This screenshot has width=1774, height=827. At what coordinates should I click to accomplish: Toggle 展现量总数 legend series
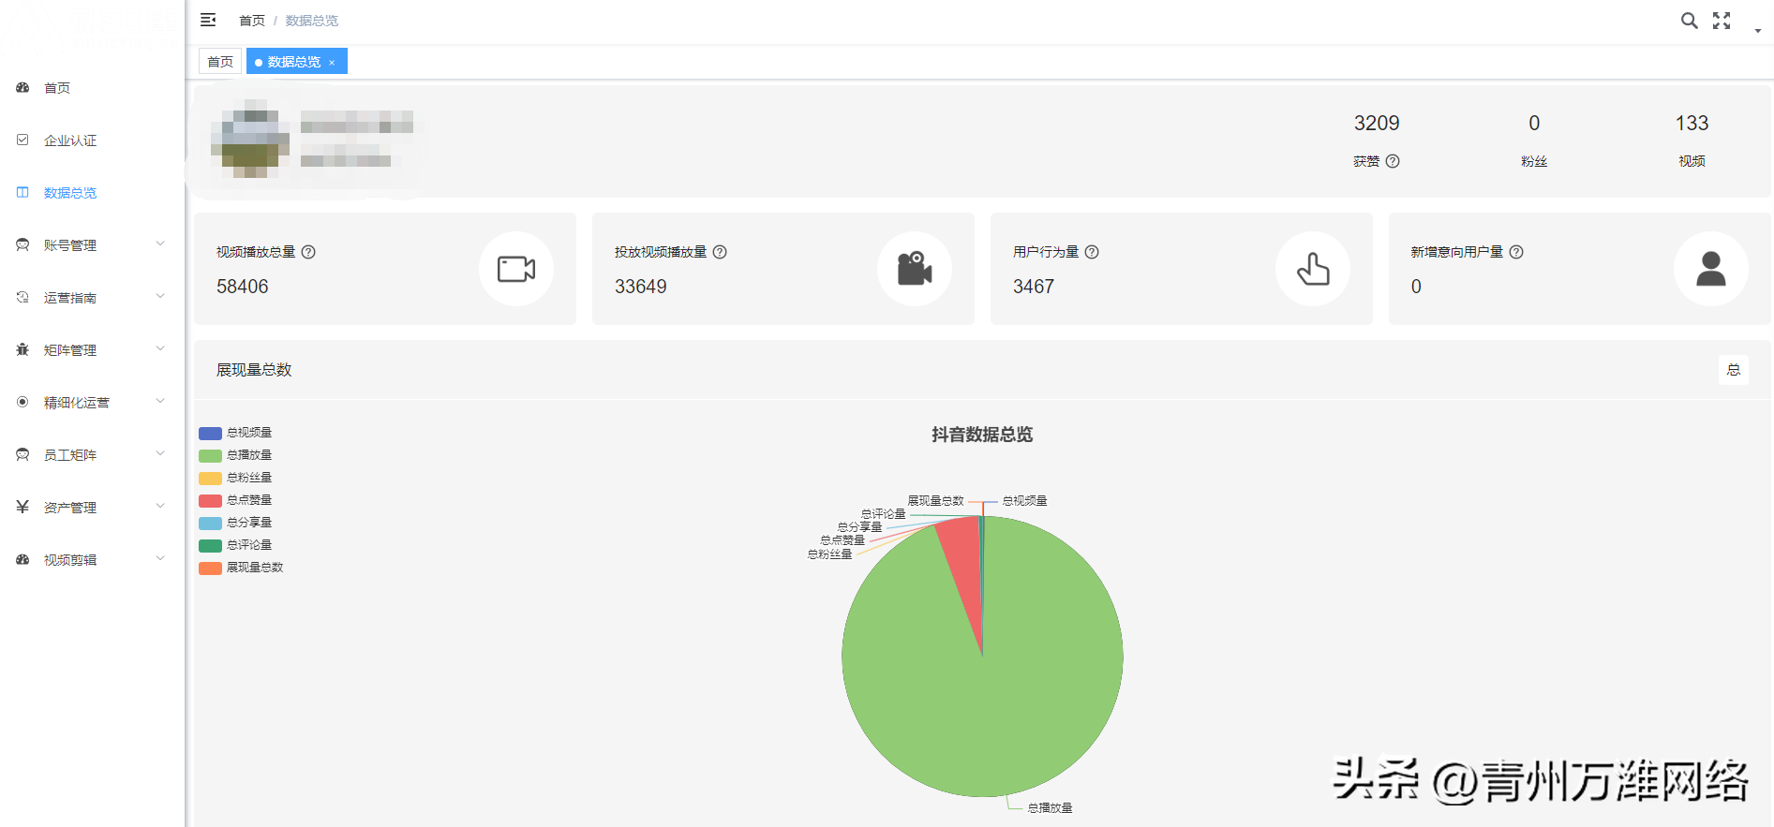click(241, 568)
